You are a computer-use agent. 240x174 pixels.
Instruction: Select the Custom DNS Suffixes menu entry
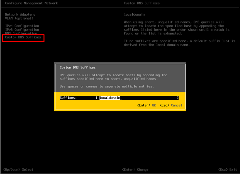[x=23, y=37]
